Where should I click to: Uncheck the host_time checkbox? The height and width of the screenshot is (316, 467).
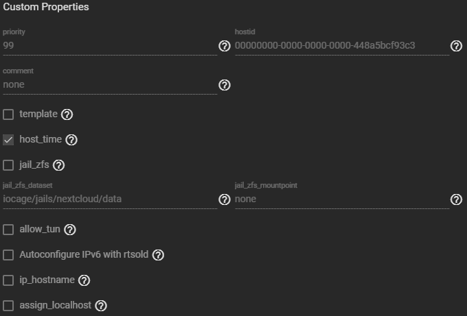pyautogui.click(x=8, y=140)
